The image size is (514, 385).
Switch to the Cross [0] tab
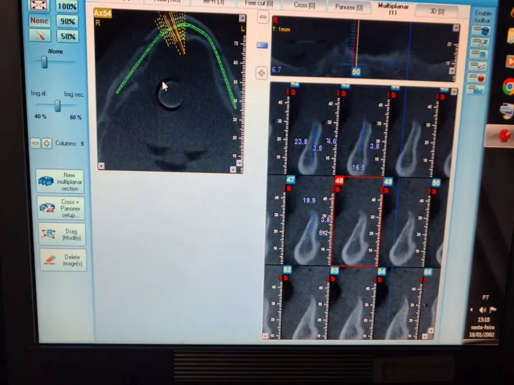(x=305, y=5)
